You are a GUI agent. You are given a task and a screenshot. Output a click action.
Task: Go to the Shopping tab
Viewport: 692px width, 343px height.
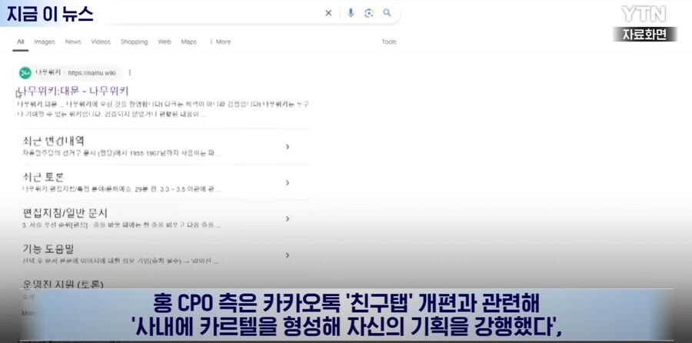tap(134, 42)
